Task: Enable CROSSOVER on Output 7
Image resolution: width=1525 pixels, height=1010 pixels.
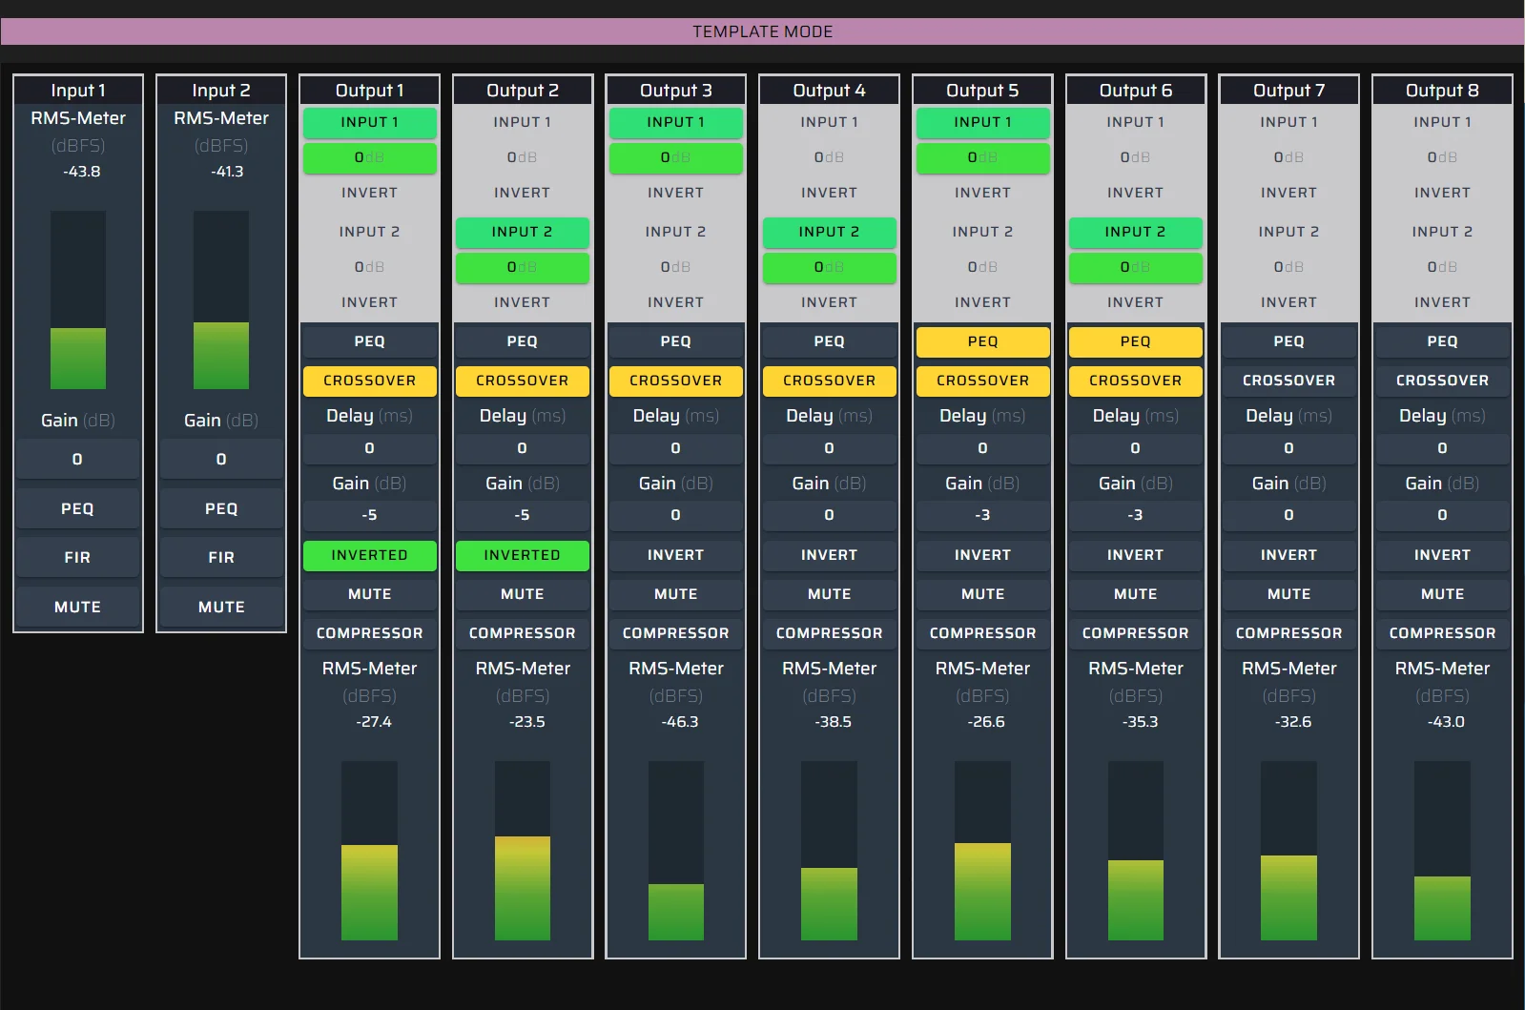Action: (1288, 381)
